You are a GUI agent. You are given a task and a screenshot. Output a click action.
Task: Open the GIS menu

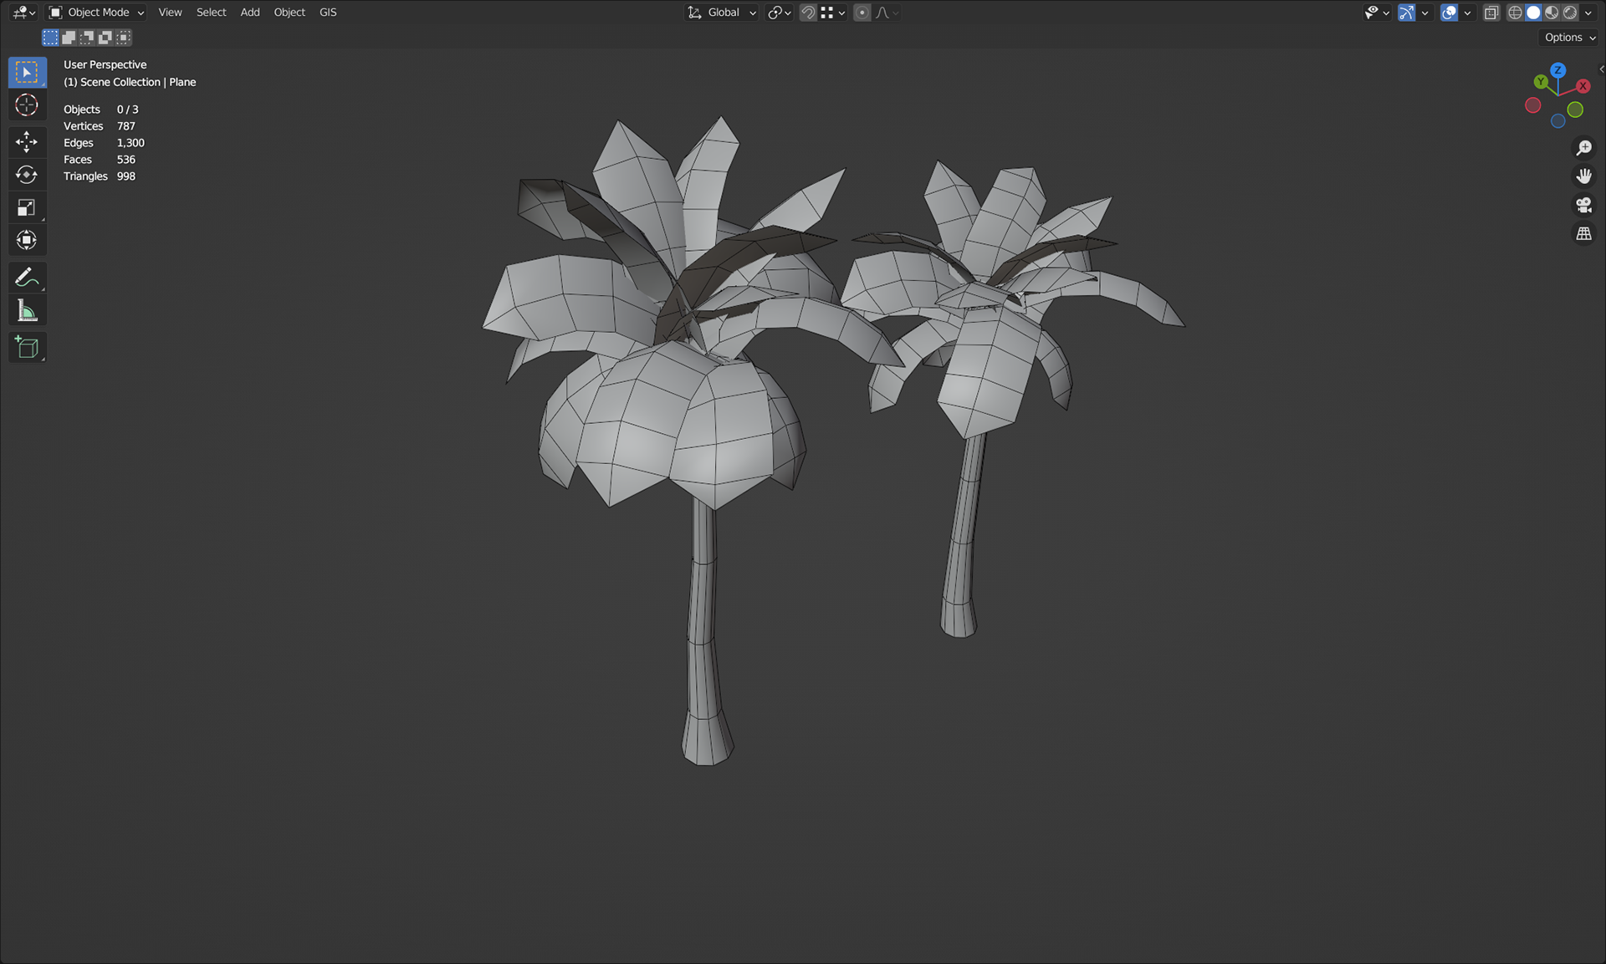328,13
